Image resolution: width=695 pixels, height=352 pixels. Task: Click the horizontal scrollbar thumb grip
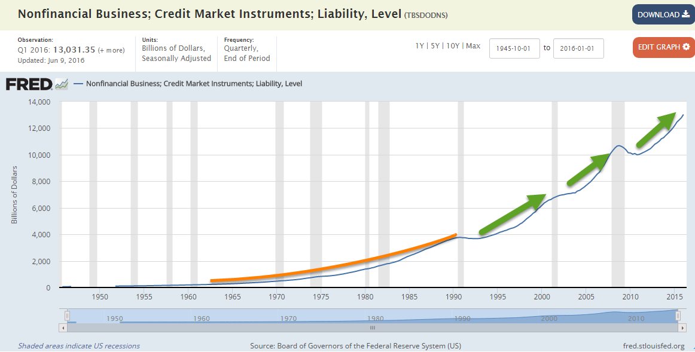click(372, 327)
